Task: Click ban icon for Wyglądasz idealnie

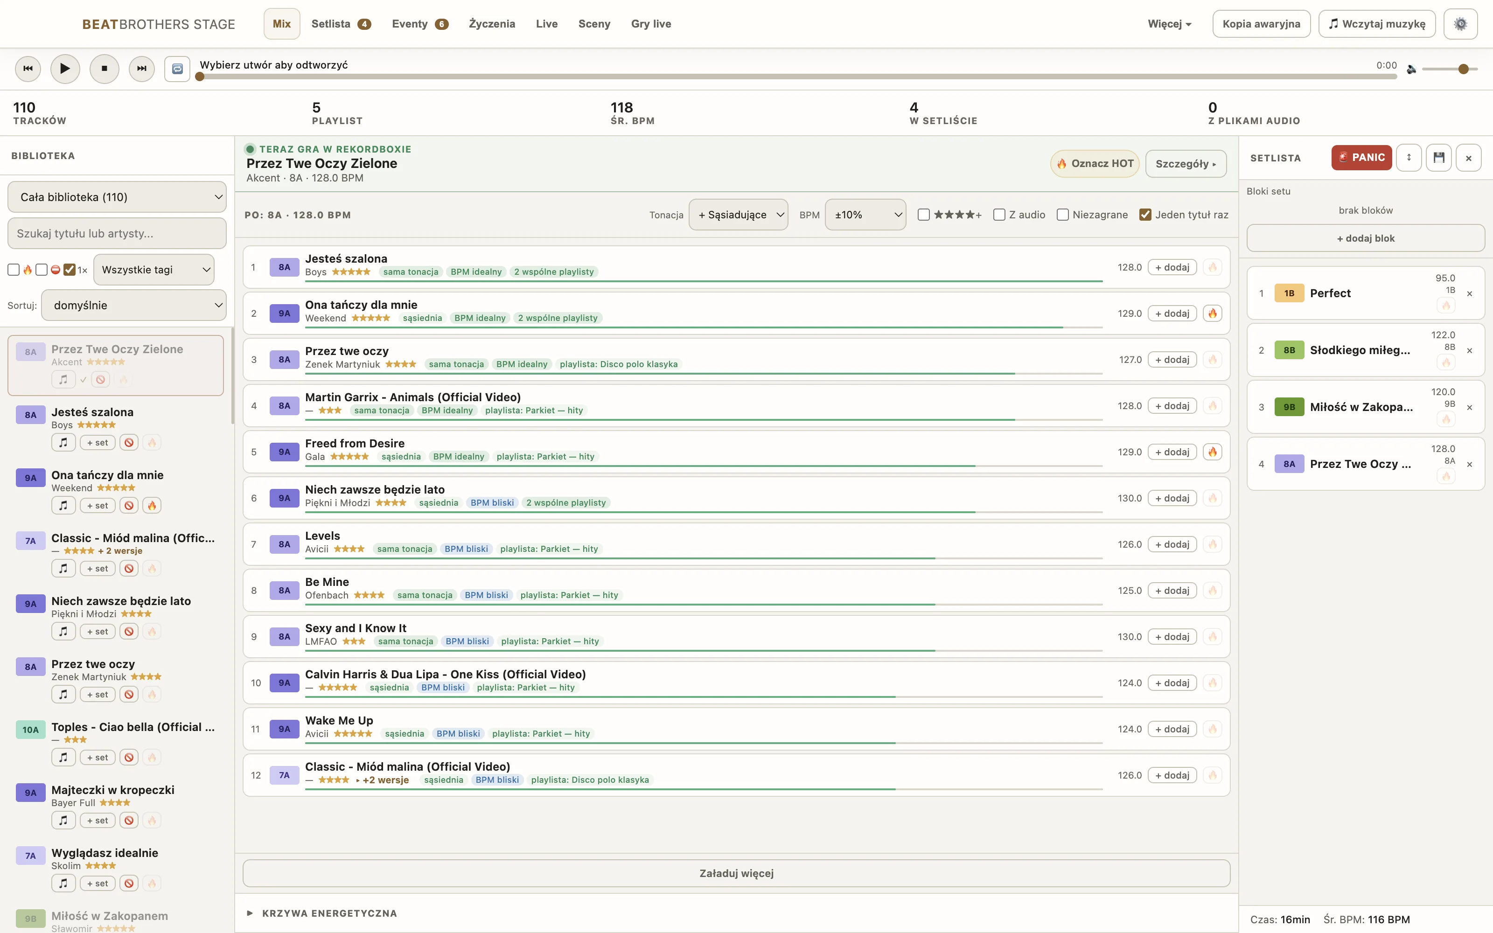Action: (129, 883)
